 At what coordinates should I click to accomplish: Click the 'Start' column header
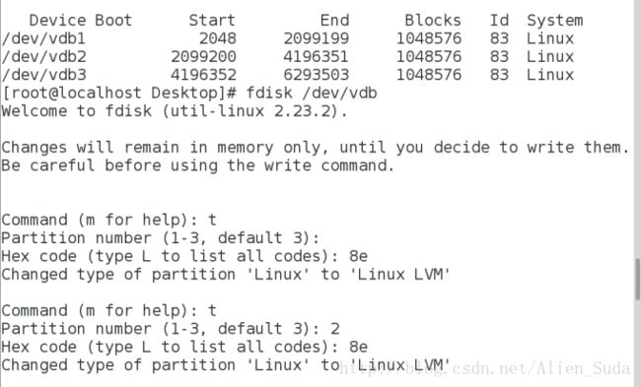coord(212,21)
